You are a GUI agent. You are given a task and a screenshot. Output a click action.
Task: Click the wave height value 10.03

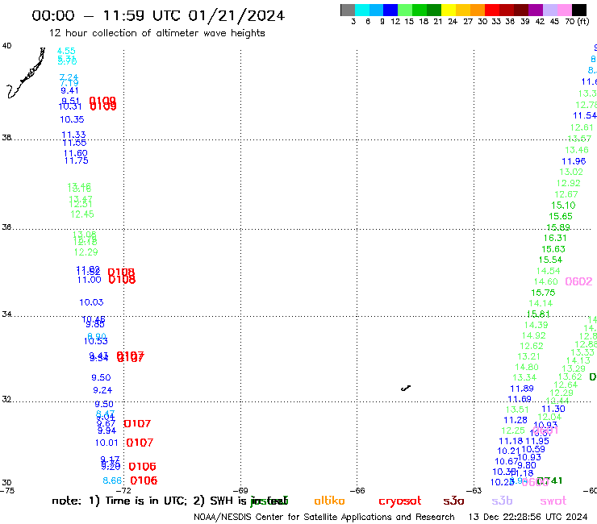point(91,302)
